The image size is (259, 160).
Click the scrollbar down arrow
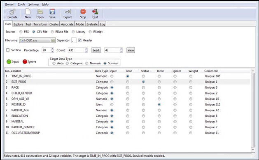253,150
